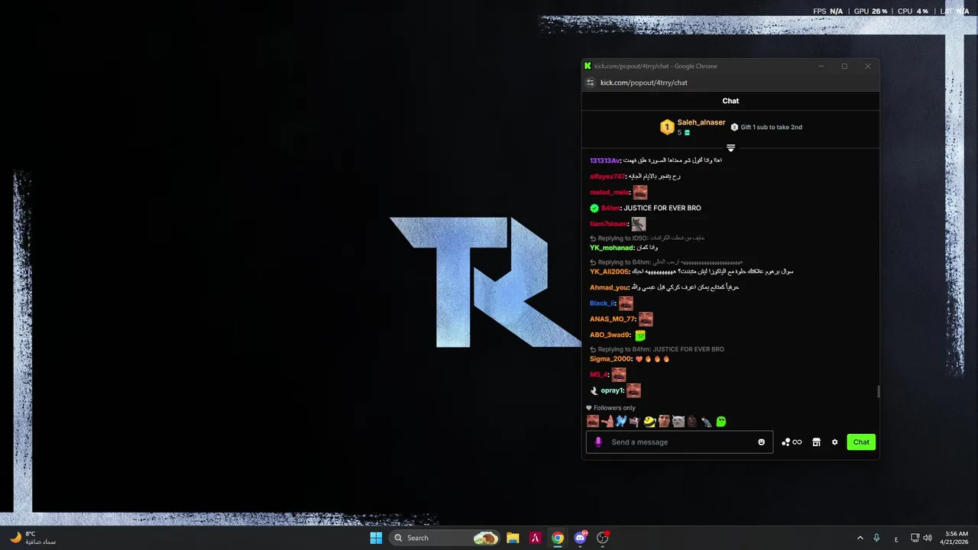Open Saleh_alnaser top gifter profile
This screenshot has height=550, width=978.
point(701,122)
